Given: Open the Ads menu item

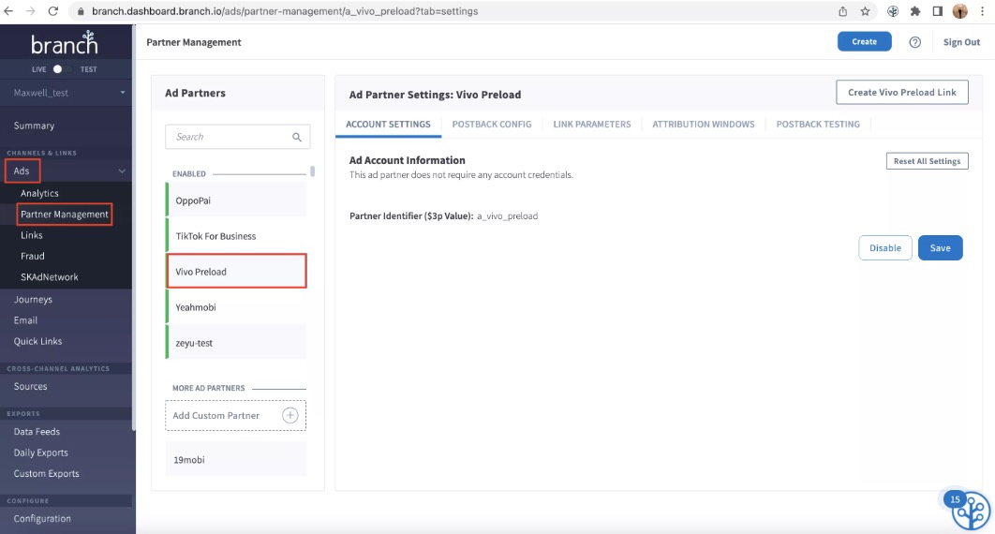Looking at the screenshot, I should [x=22, y=171].
